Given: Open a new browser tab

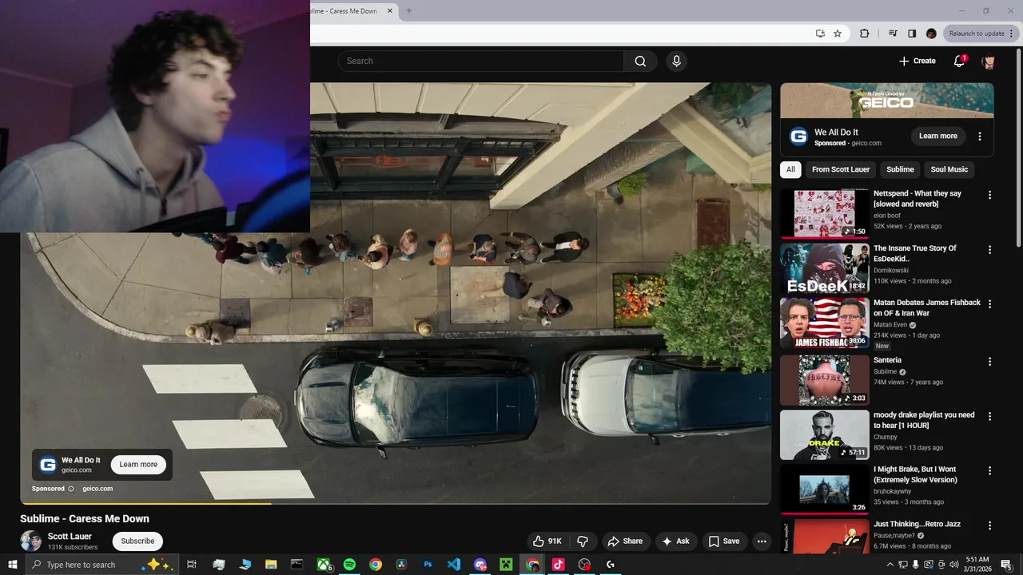Looking at the screenshot, I should 409,11.
